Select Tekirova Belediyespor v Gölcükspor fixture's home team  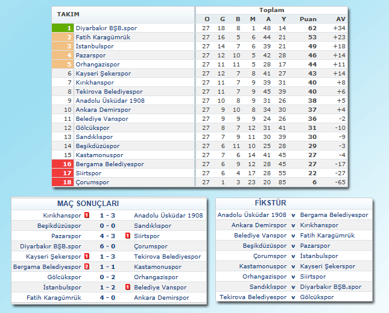[x=253, y=297]
